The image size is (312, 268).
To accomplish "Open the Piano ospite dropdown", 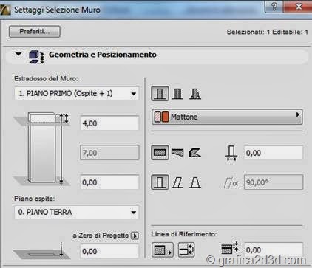I will point(77,212).
